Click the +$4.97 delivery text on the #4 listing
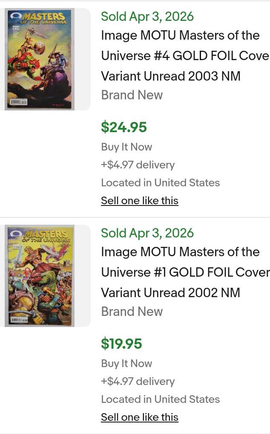The image size is (270, 434). [138, 165]
